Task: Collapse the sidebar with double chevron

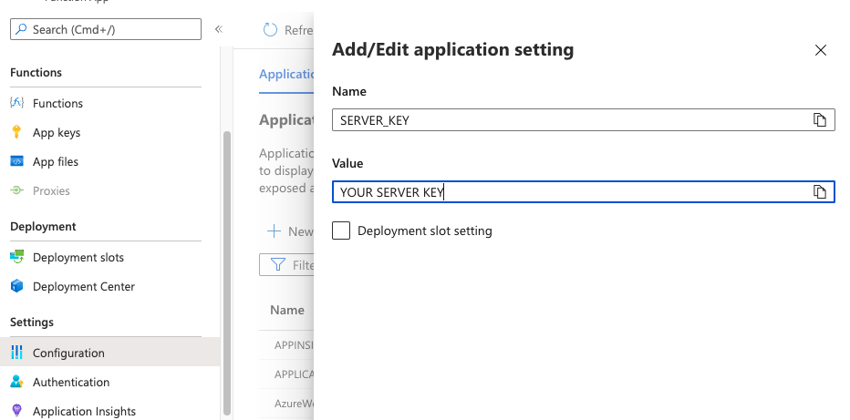Action: tap(219, 29)
